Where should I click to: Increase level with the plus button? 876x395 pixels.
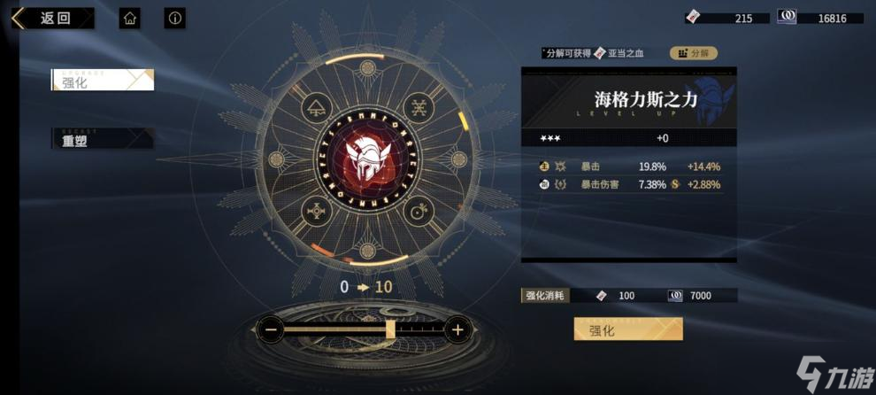[458, 330]
